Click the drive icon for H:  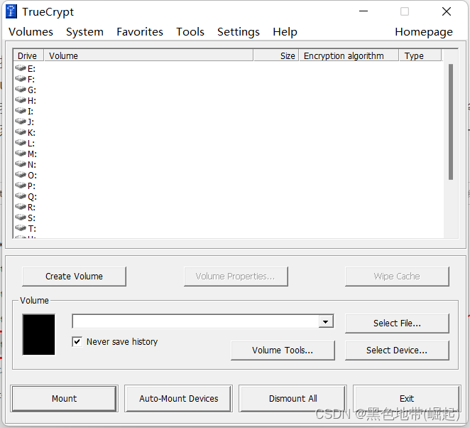[21, 100]
